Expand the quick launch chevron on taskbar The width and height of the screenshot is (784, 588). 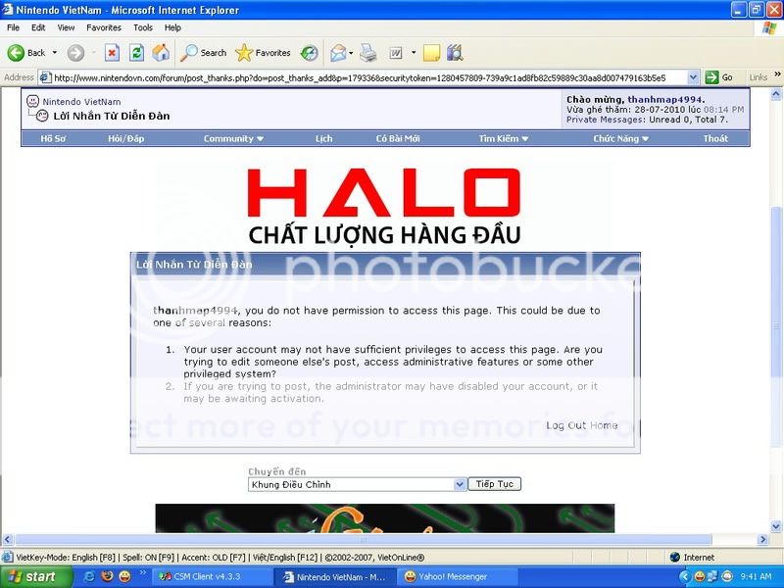click(142, 573)
